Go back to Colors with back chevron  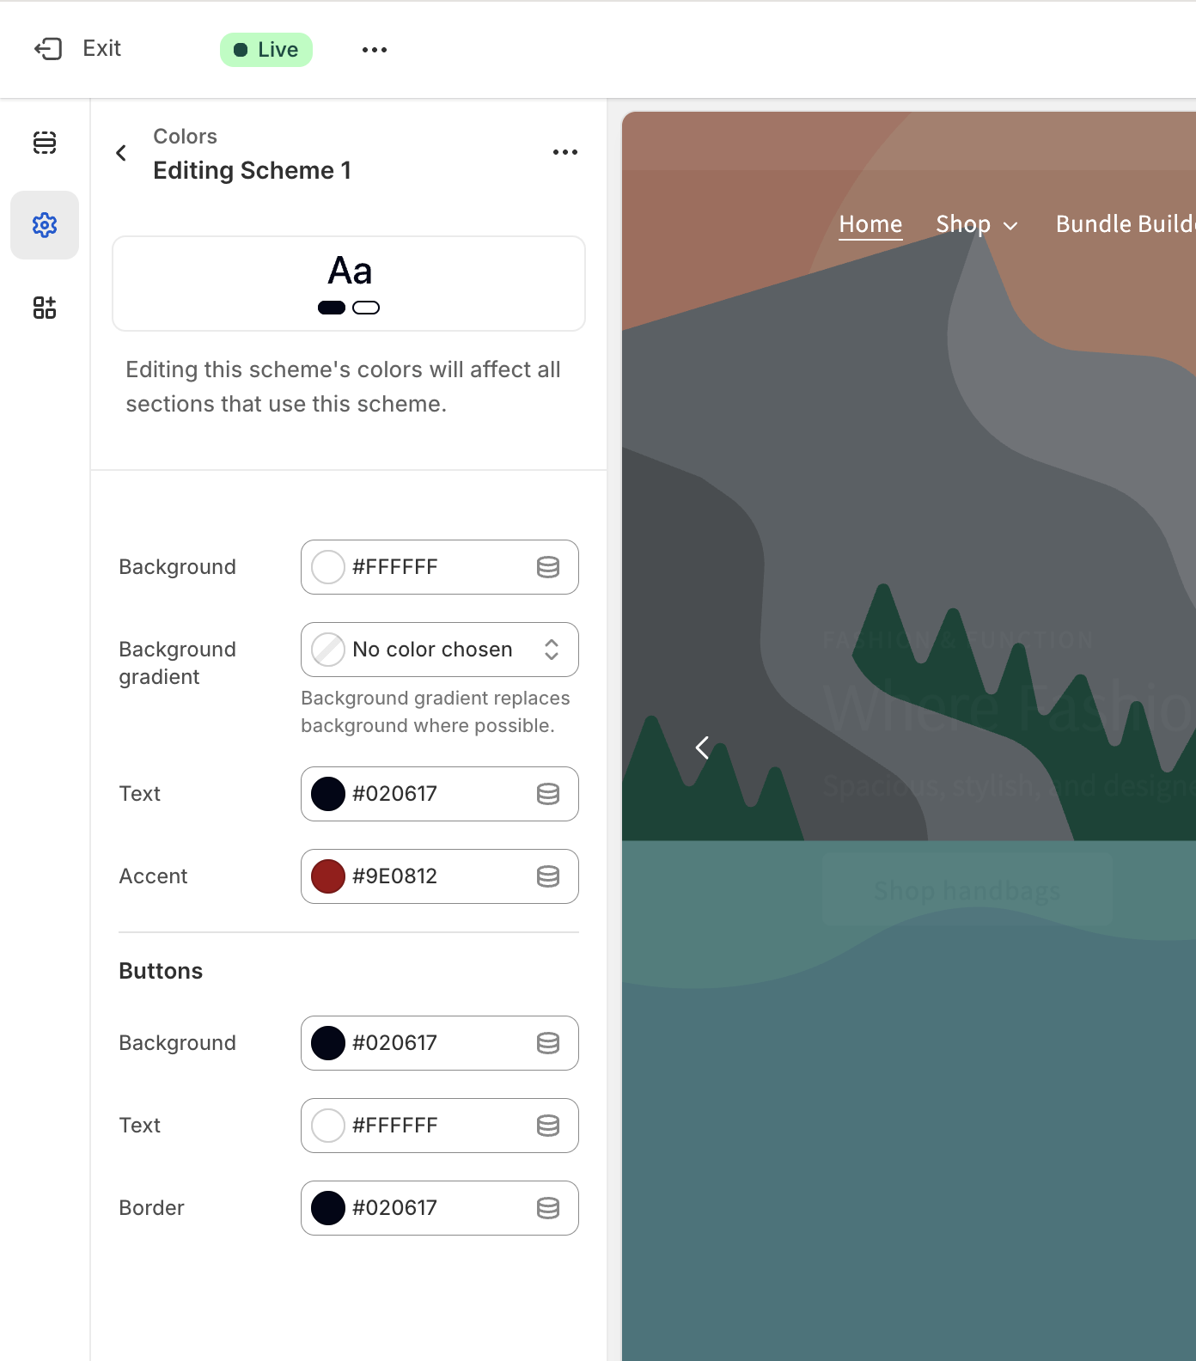(122, 153)
